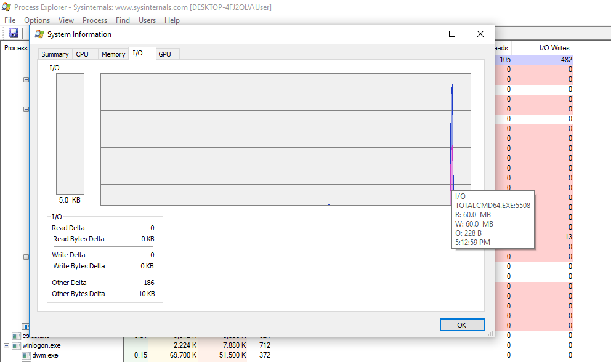Open the File menu

[10, 20]
